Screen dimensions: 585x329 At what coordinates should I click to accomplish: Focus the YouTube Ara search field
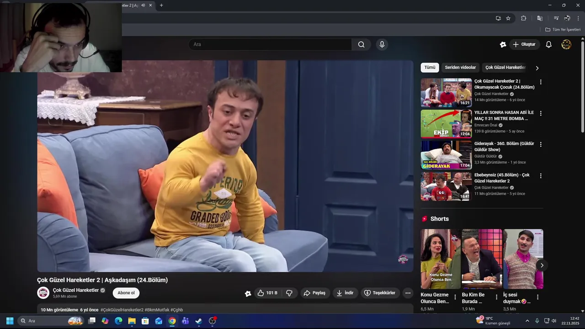(x=270, y=44)
